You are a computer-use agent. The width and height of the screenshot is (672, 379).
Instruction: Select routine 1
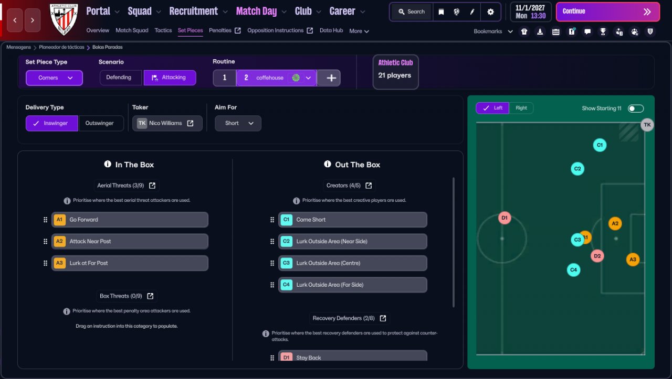tap(225, 78)
